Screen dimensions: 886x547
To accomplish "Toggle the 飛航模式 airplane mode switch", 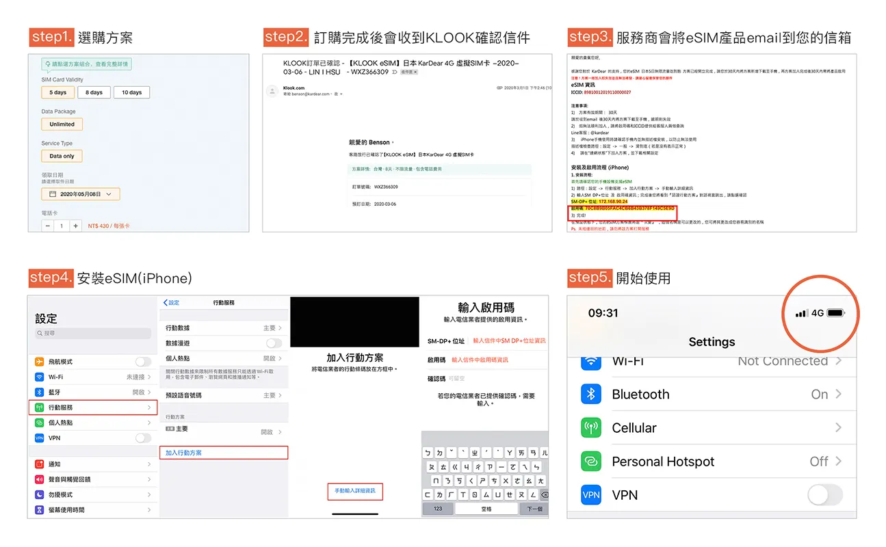I will coord(143,362).
